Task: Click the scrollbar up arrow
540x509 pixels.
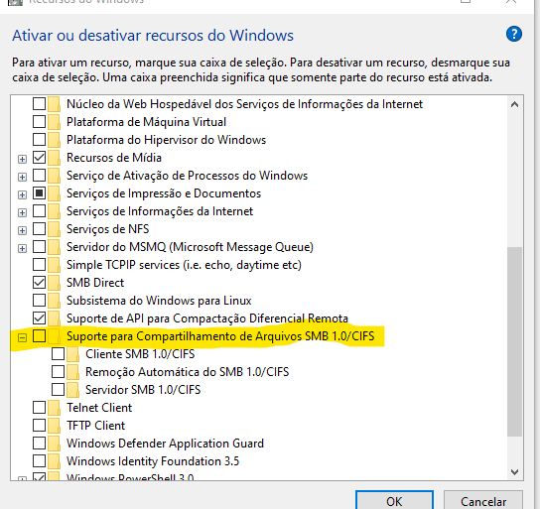Action: click(514, 104)
